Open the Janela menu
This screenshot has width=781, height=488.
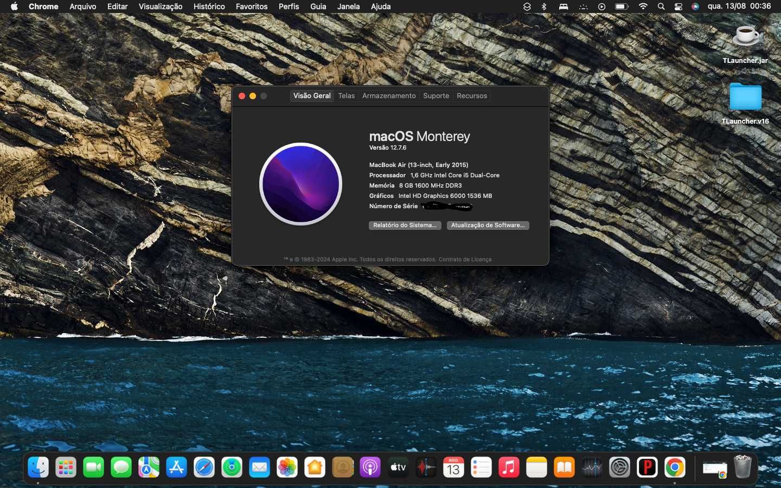point(349,7)
